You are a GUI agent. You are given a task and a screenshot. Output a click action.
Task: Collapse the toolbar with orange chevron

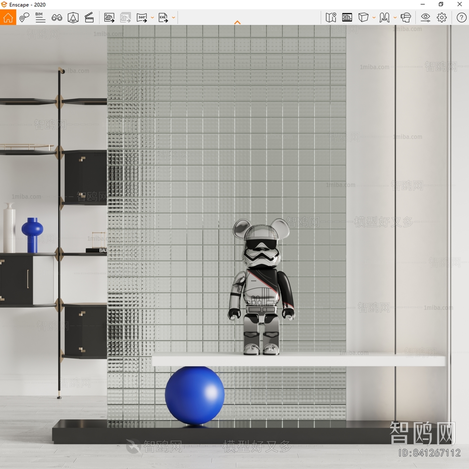237,22
